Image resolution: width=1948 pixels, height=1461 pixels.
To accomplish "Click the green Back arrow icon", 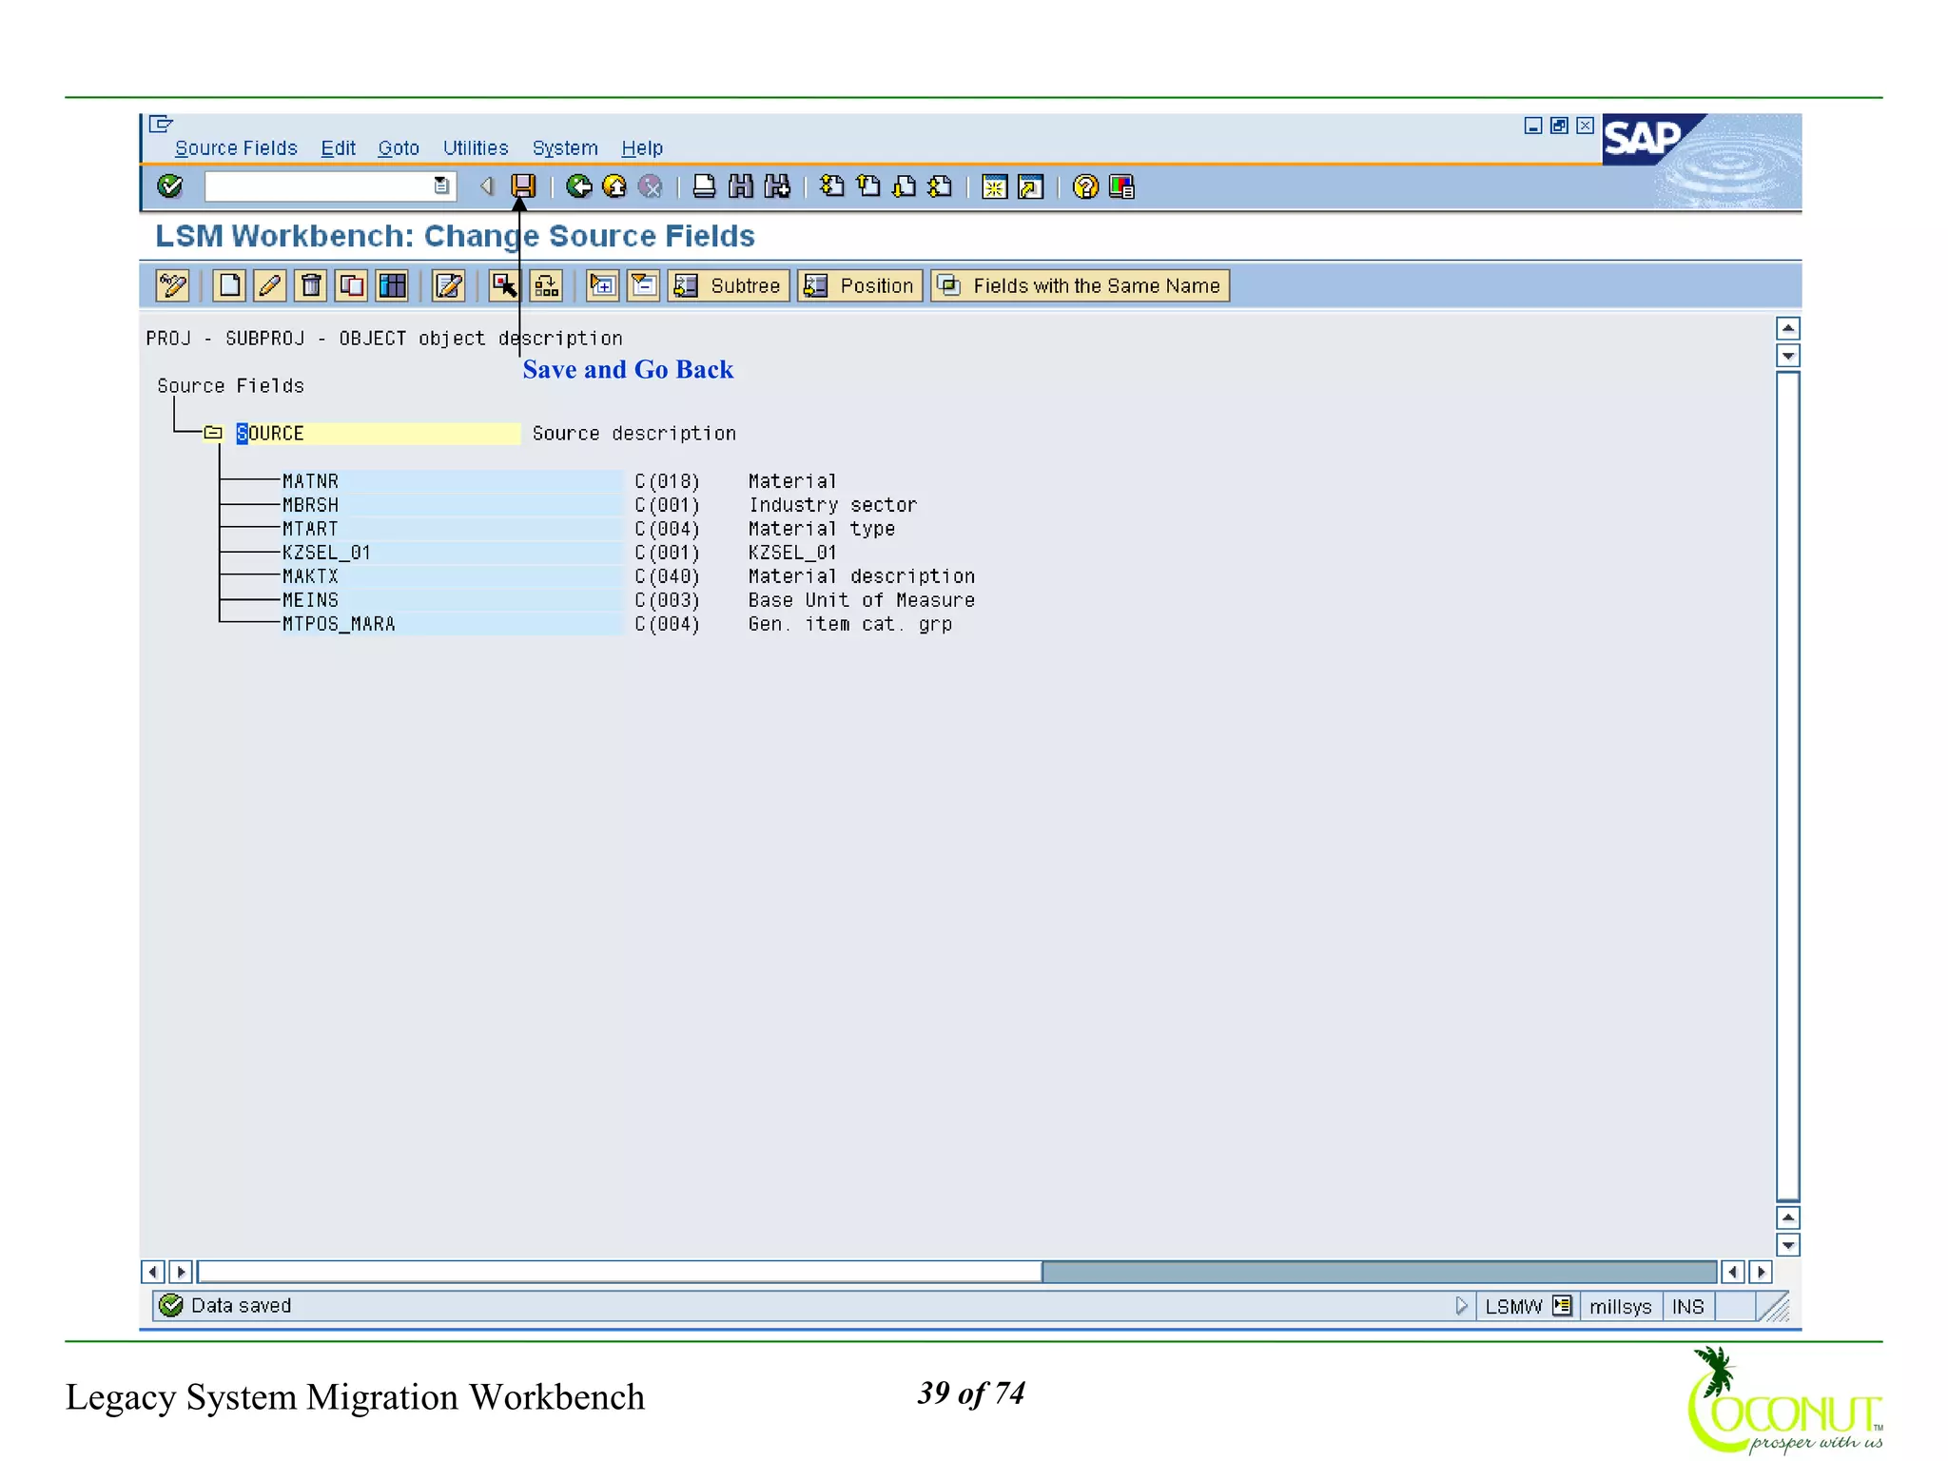I will (578, 186).
